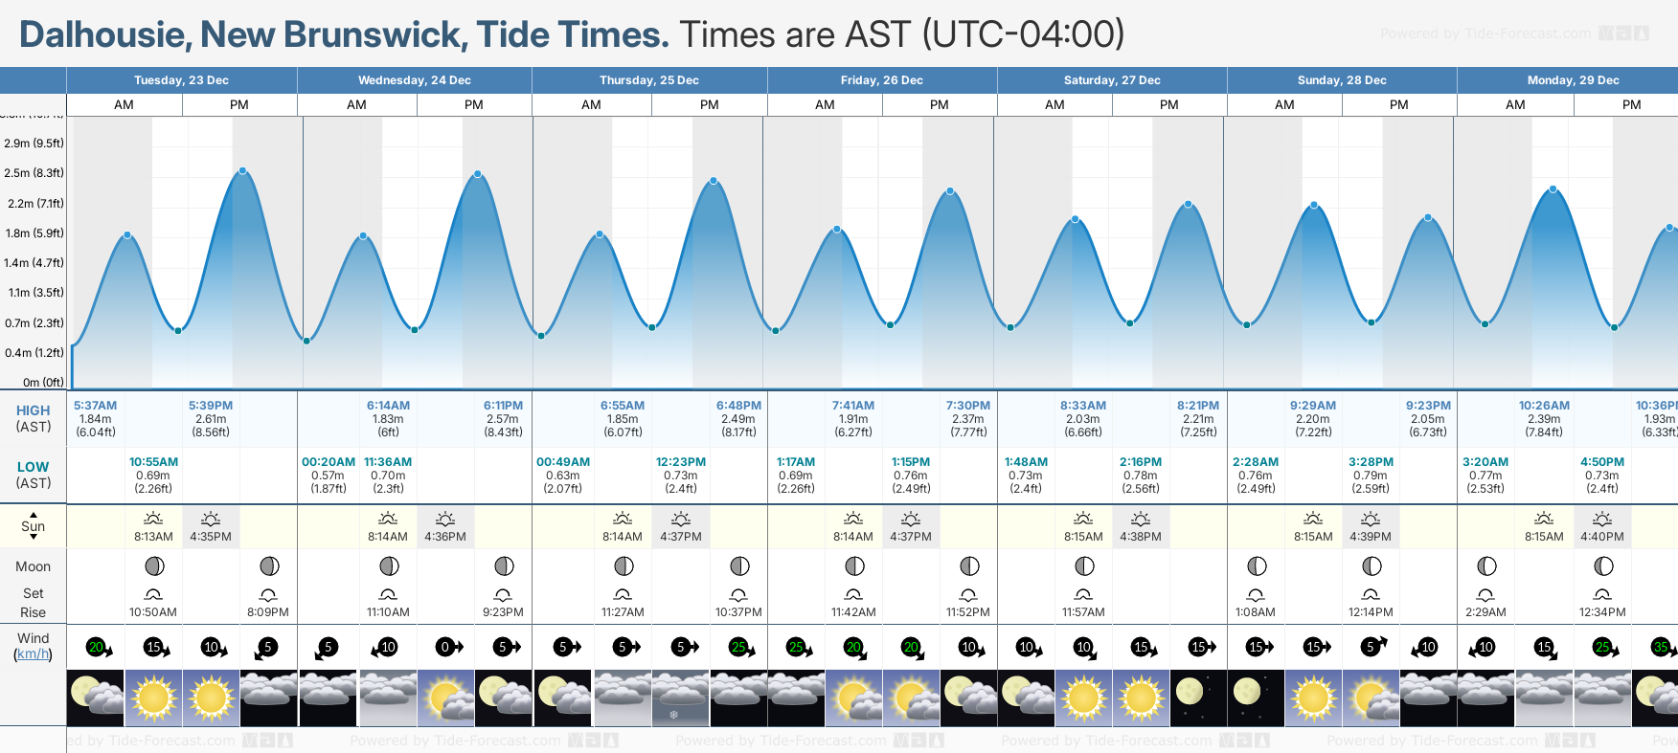
Task: Click the 2.39m high tide peak on Monday
Action: [x=1553, y=189]
